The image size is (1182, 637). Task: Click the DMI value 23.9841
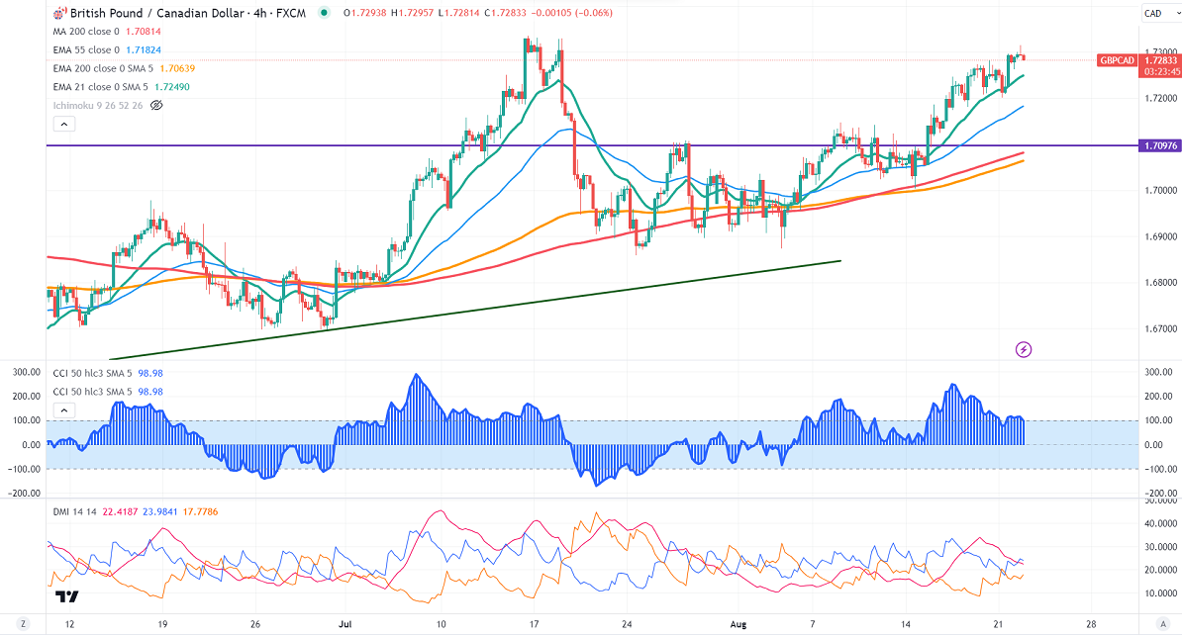click(159, 512)
